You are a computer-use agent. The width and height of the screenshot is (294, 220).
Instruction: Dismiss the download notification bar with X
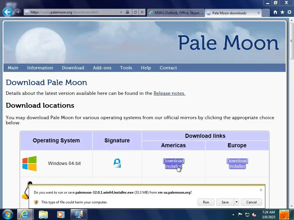261,190
